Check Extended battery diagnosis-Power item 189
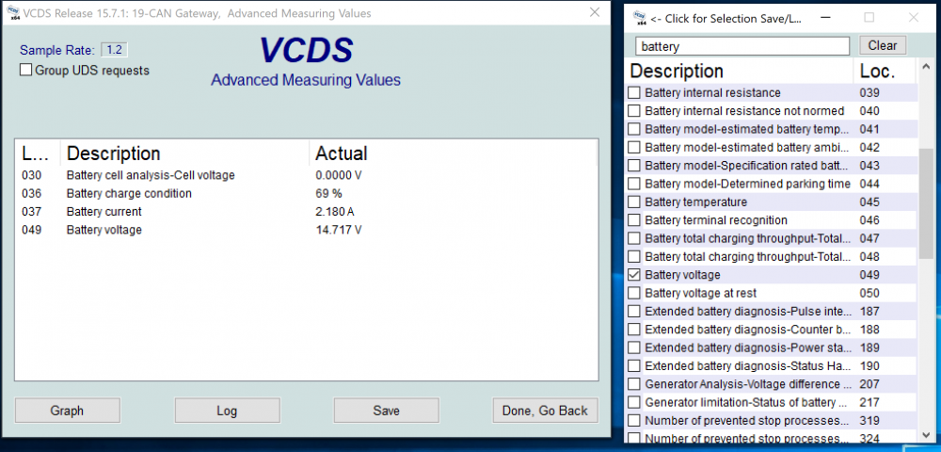This screenshot has height=452, width=941. tap(634, 347)
